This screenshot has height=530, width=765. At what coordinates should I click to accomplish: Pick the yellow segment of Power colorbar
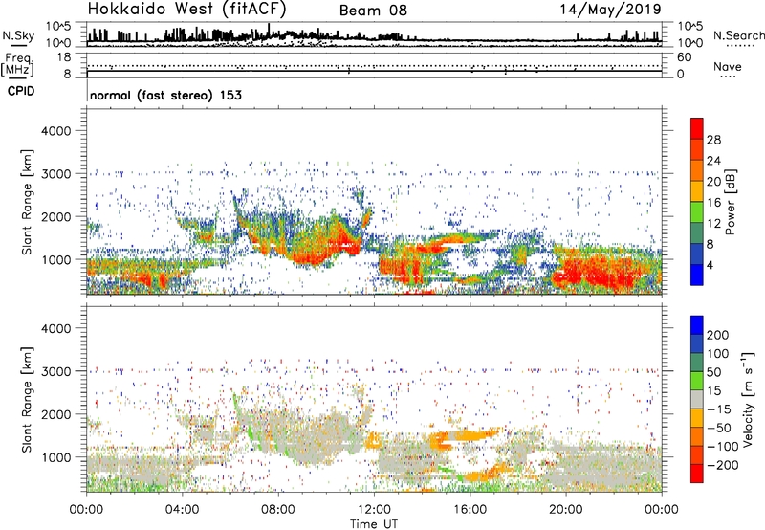(697, 191)
